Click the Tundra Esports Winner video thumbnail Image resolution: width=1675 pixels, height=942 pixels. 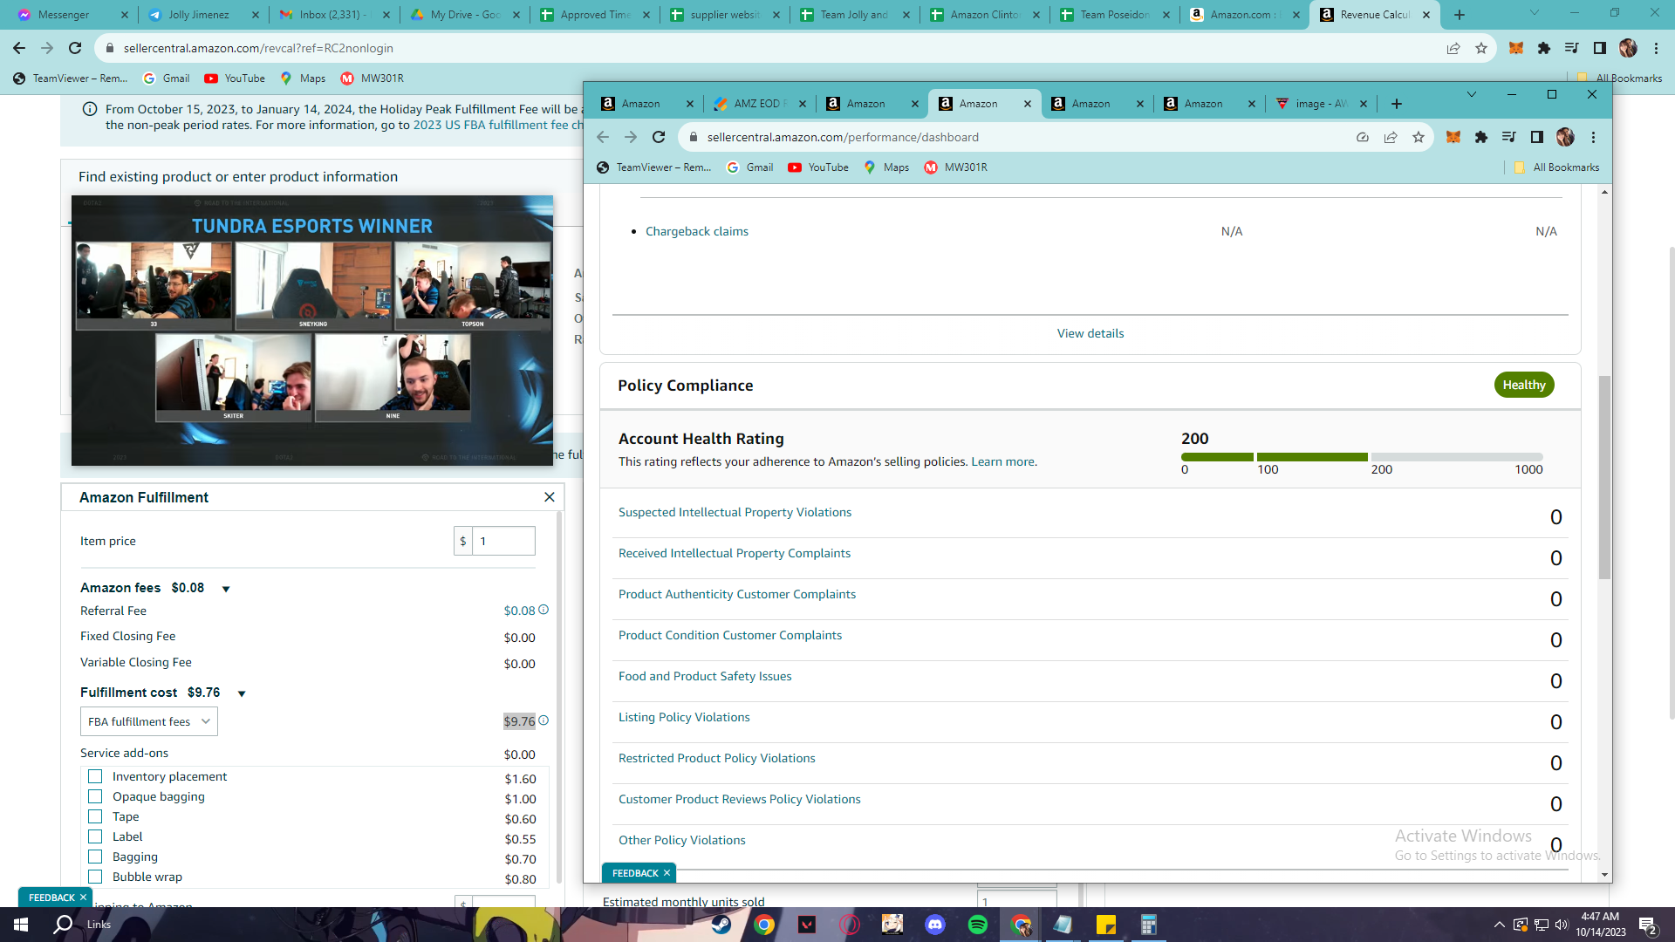pos(312,331)
